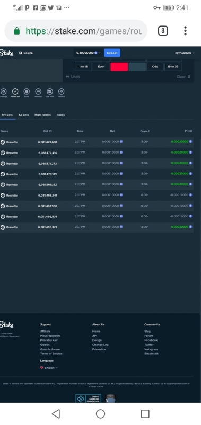201x425 pixels.
Task: Open the Provably Fair link
Action: point(49,340)
